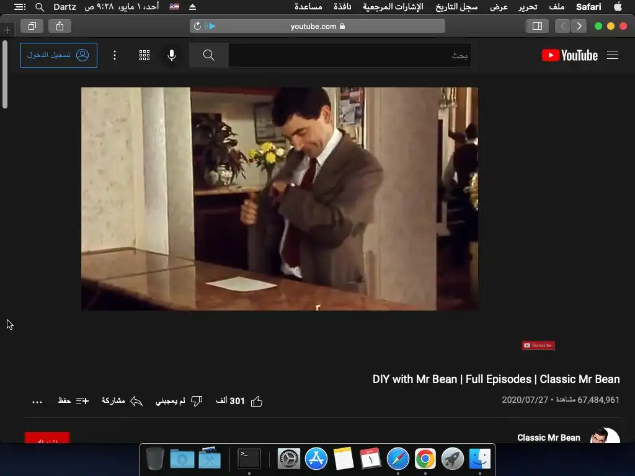
Task: Click the video player to pause
Action: [280, 199]
